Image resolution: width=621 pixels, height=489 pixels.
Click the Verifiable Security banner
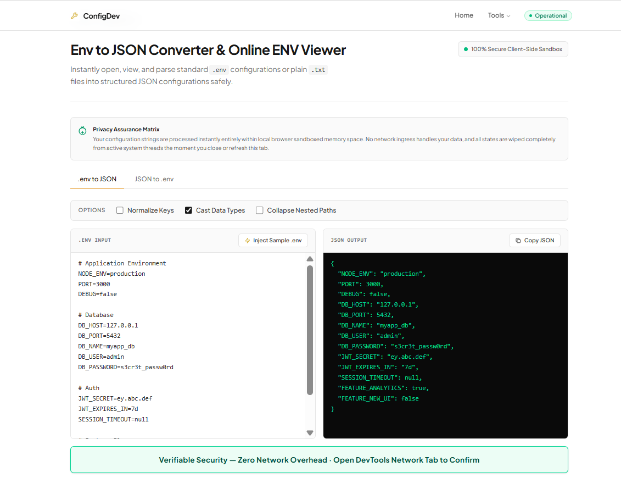(x=319, y=460)
